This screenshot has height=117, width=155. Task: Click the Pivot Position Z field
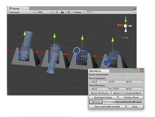pyautogui.click(x=136, y=89)
